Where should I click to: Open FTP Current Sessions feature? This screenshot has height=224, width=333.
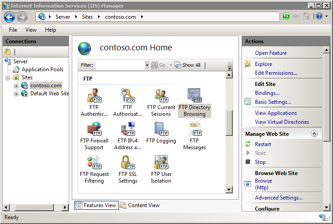161,102
